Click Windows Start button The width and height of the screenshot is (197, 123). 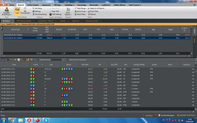3,120
